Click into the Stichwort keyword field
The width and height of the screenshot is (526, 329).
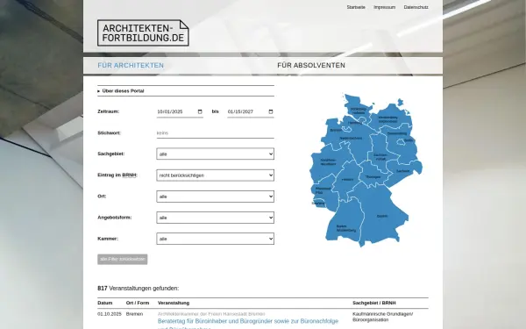coord(215,133)
